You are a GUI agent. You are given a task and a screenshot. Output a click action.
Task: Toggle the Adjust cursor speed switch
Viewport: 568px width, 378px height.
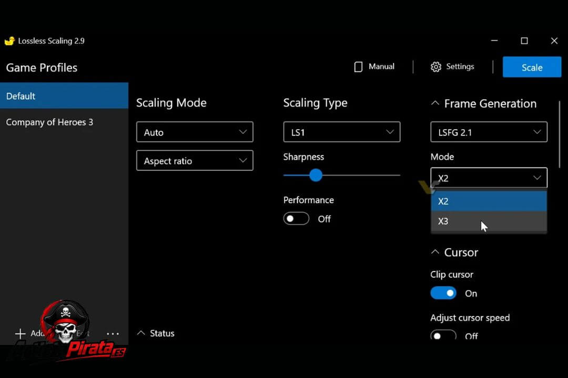click(x=443, y=335)
